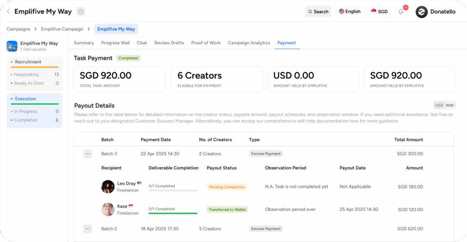
Task: Click the 'SGD 180.00' amount
Action: (410, 187)
